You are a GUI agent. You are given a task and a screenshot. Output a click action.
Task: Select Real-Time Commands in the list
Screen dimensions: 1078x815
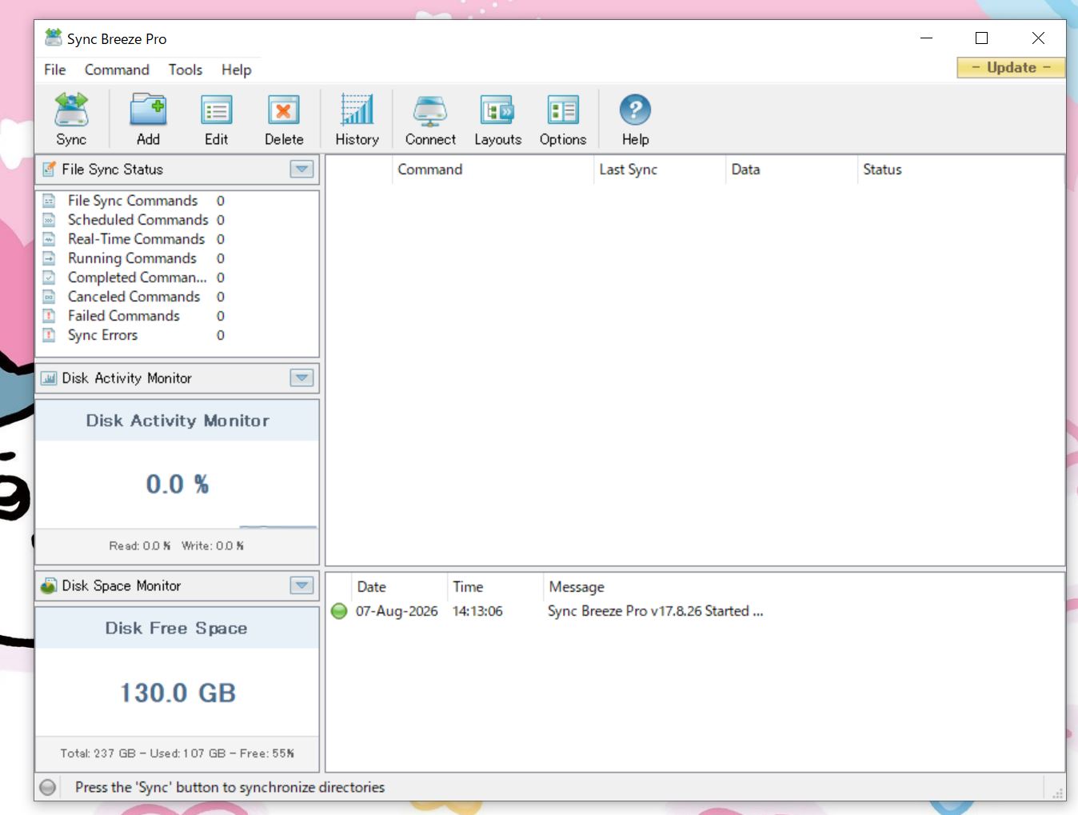pyautogui.click(x=136, y=239)
